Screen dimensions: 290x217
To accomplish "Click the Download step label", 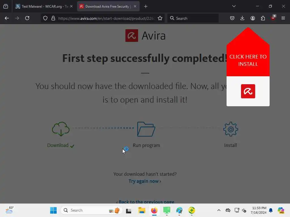I will tap(58, 145).
